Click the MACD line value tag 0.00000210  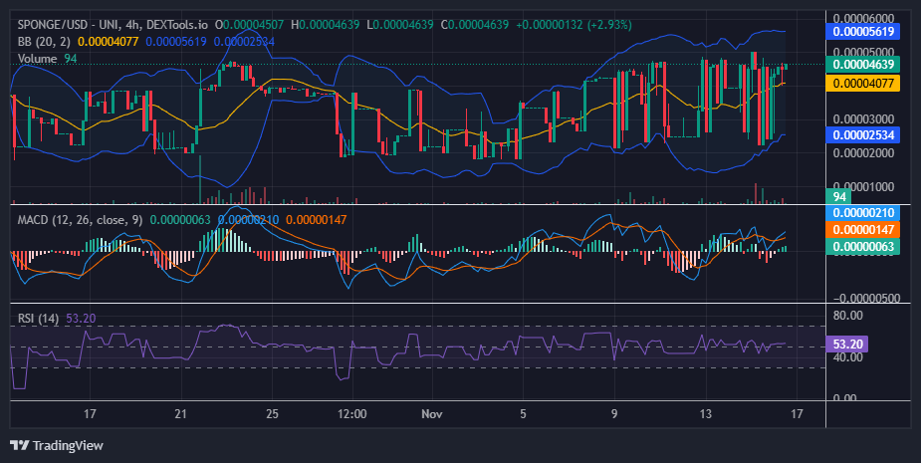pos(863,213)
